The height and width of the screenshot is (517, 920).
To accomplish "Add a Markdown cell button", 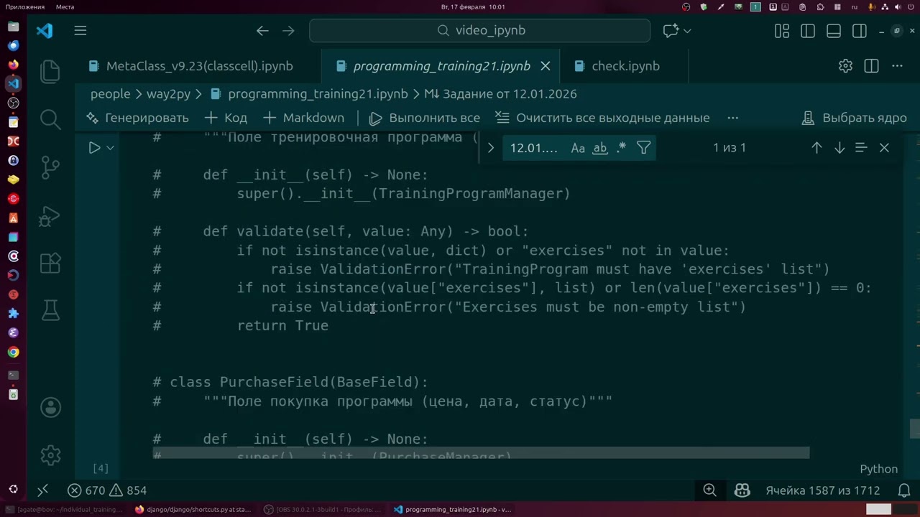I will [304, 118].
